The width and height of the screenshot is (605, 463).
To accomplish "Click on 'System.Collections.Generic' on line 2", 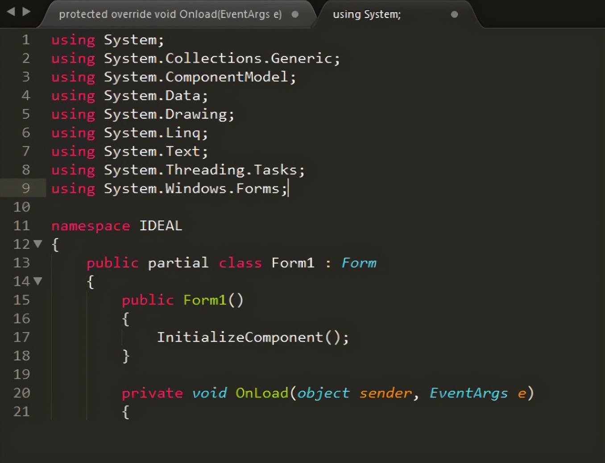I will coord(221,58).
